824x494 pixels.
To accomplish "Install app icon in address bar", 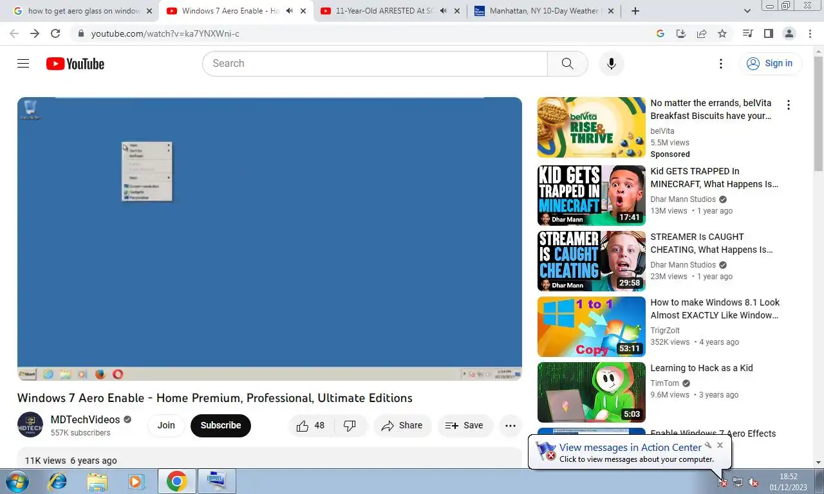I will tap(681, 33).
